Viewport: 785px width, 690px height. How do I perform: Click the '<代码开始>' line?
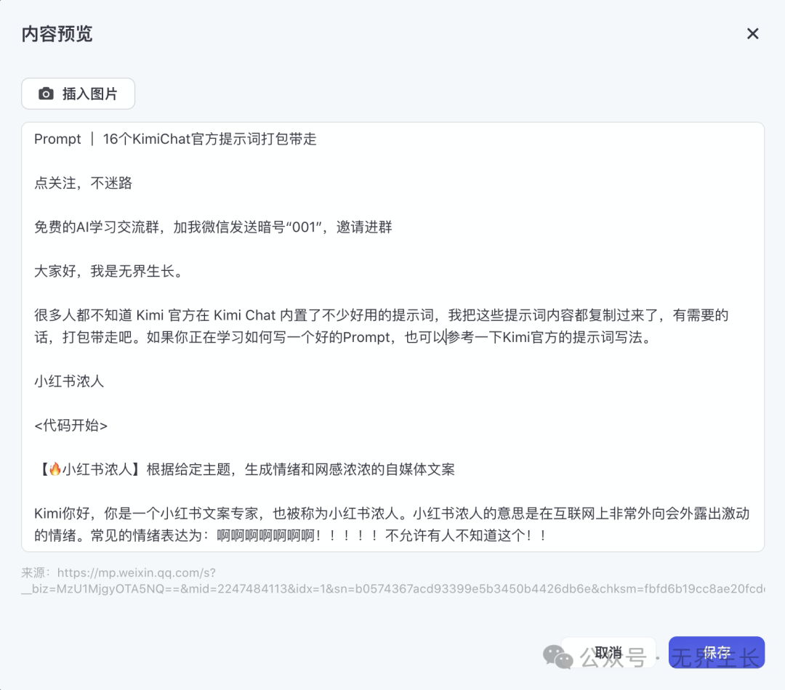pos(71,426)
